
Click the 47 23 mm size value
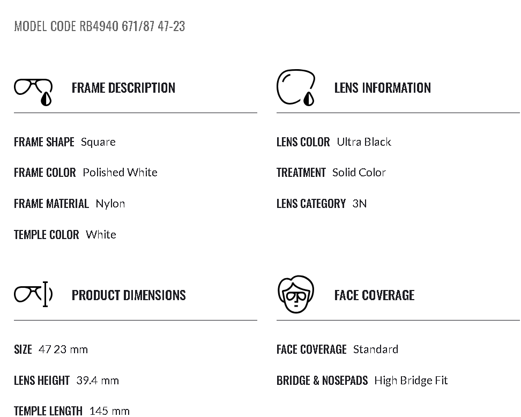tap(63, 349)
